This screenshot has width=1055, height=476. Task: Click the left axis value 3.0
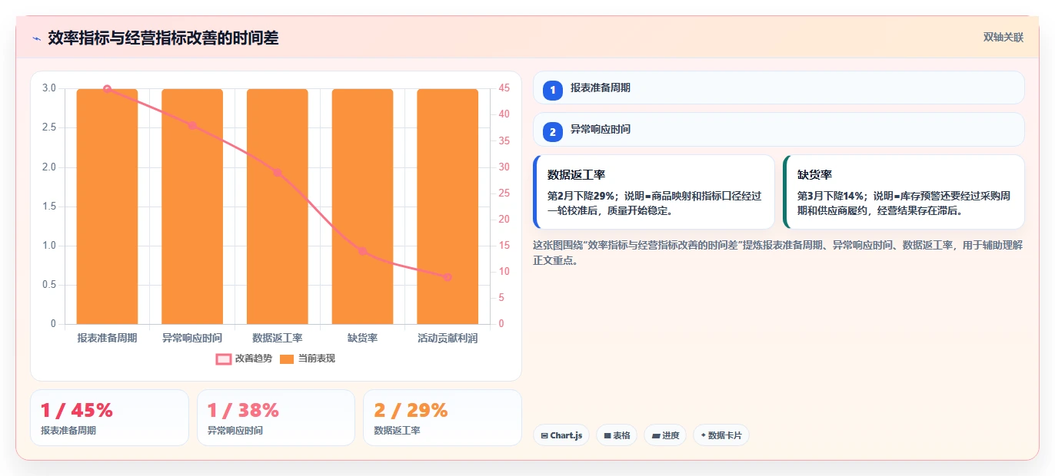pos(49,88)
